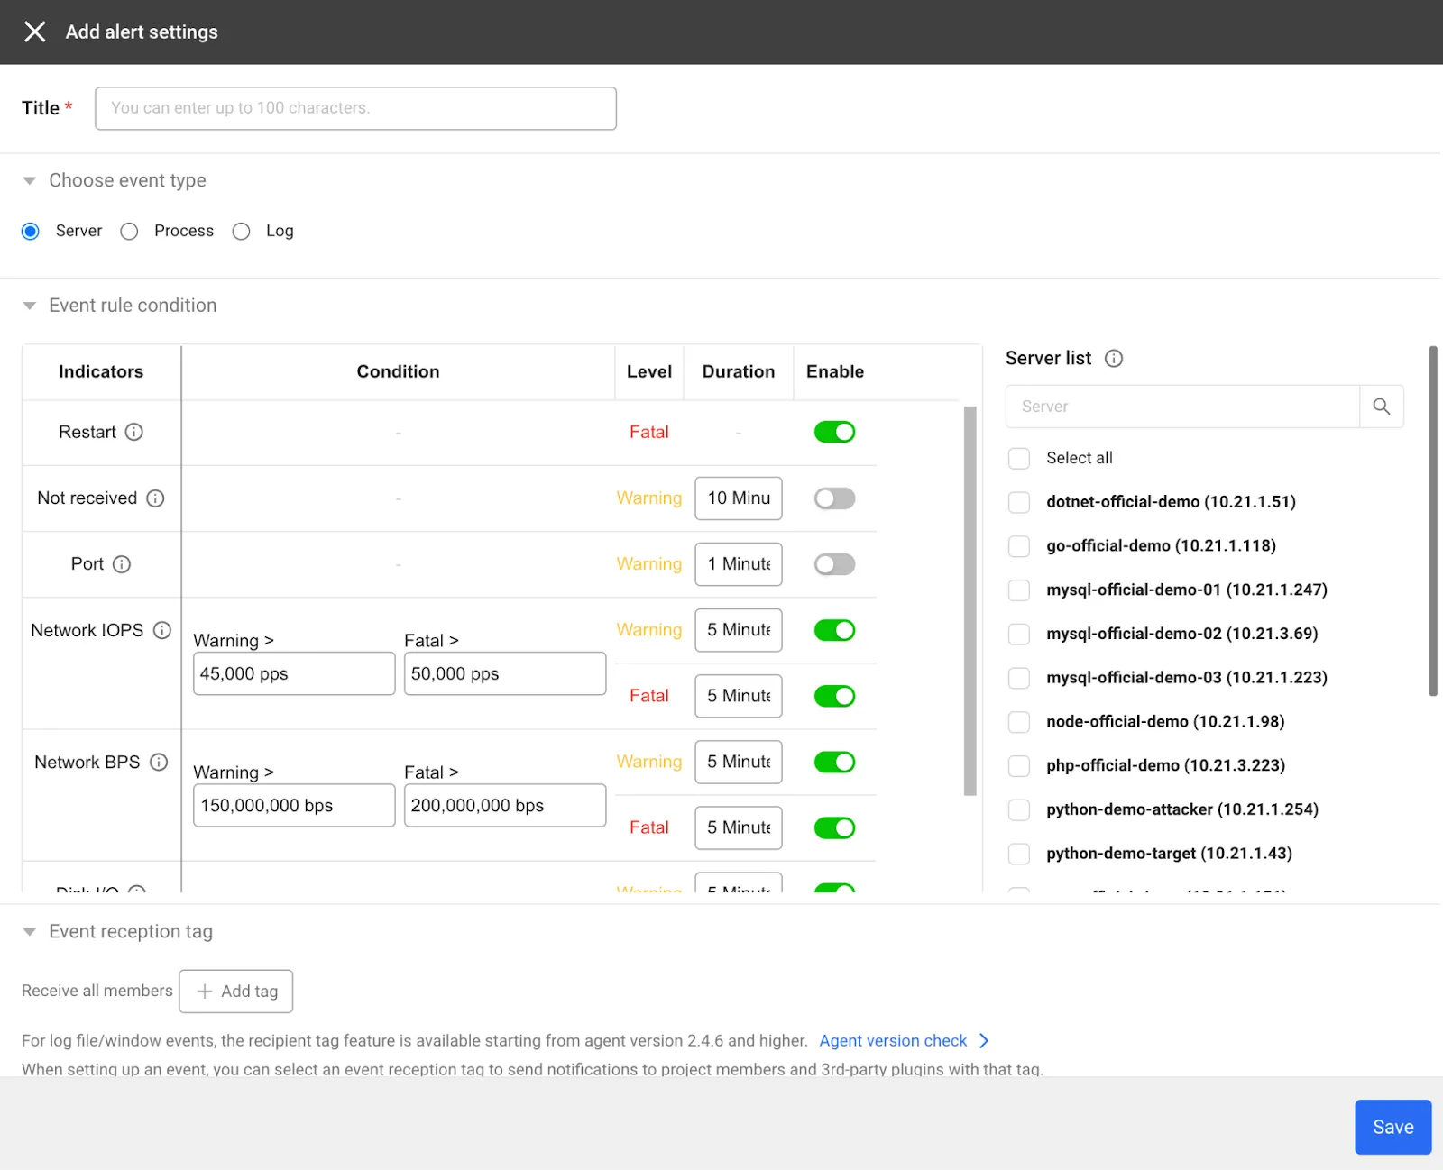Click the server search magnifier icon

[1381, 407]
